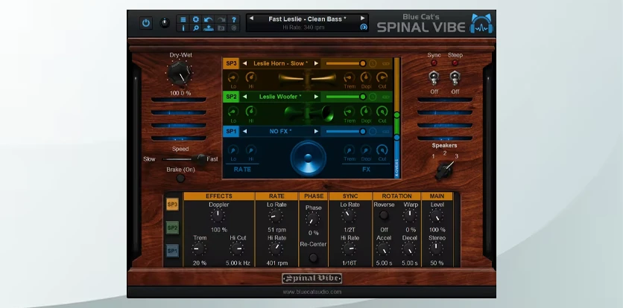This screenshot has width=623, height=308.
Task: Click the Warp knob in Rotation
Action: (410, 216)
